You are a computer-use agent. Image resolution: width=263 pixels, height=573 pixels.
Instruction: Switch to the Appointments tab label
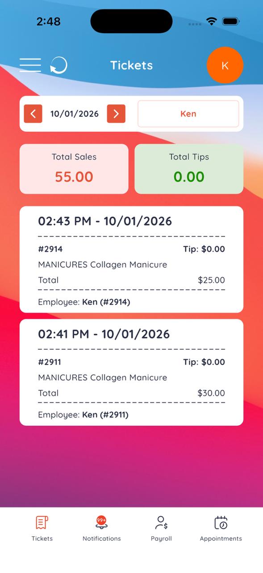tap(221, 539)
